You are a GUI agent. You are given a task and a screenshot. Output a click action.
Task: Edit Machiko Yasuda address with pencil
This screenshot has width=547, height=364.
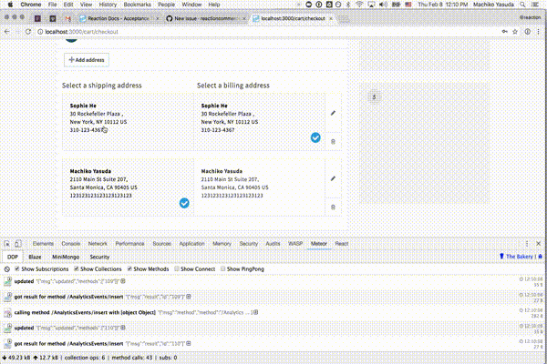click(333, 178)
